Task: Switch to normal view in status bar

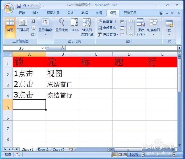Action: (115, 154)
